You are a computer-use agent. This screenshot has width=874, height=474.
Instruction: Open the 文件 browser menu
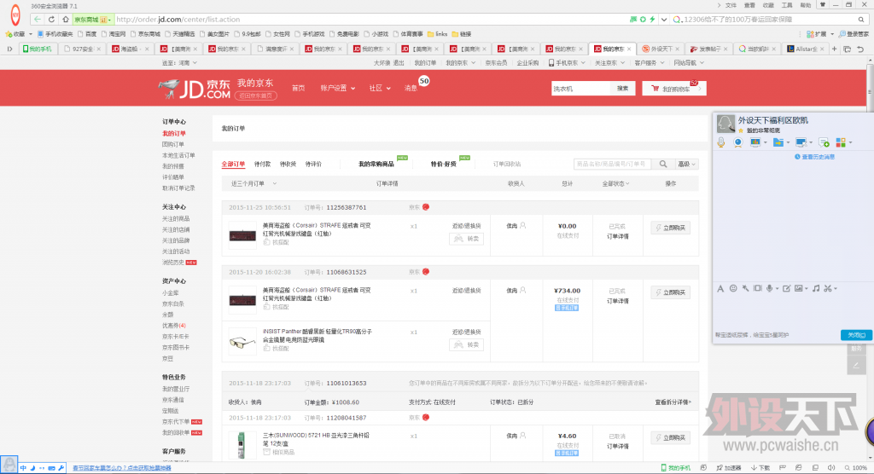(x=731, y=5)
